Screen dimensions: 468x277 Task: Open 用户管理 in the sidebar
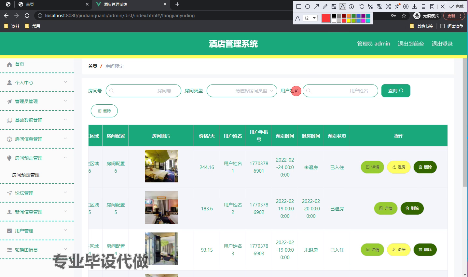click(x=37, y=231)
